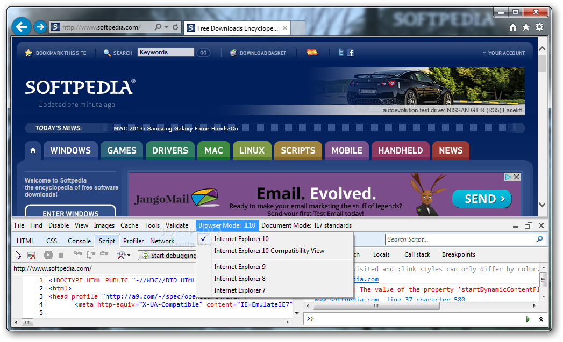Close the Free Downloads Encyclopedia tab
Screen dimensions: 563x342
click(285, 28)
